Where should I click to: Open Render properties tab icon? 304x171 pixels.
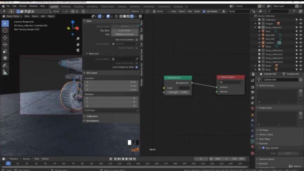[252, 87]
